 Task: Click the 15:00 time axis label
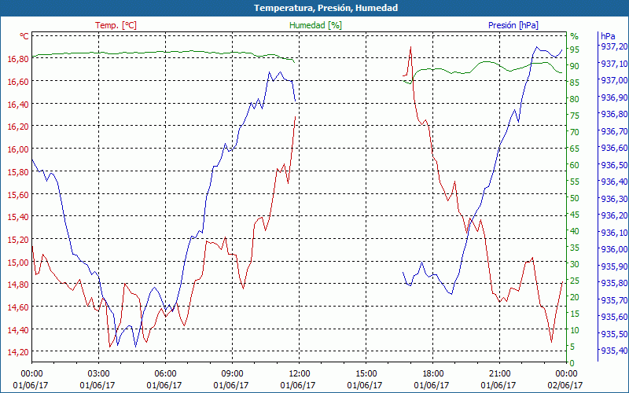click(x=366, y=374)
